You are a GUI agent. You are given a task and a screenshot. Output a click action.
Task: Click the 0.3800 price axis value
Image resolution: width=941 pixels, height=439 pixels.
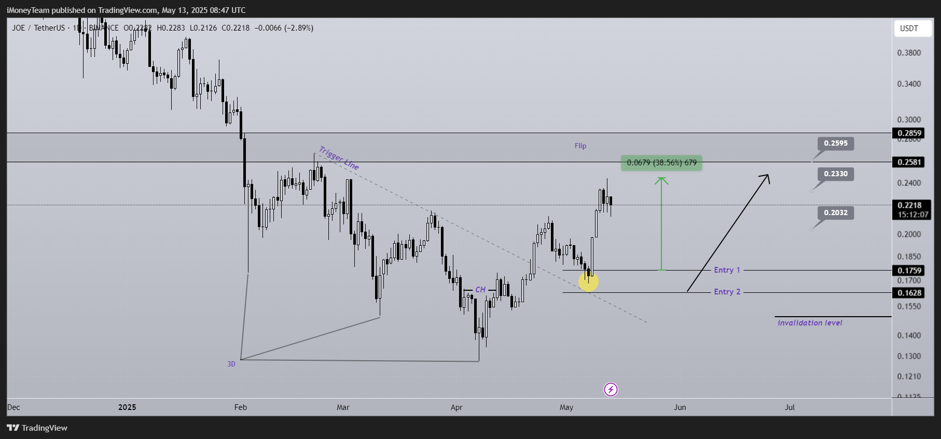pyautogui.click(x=909, y=53)
